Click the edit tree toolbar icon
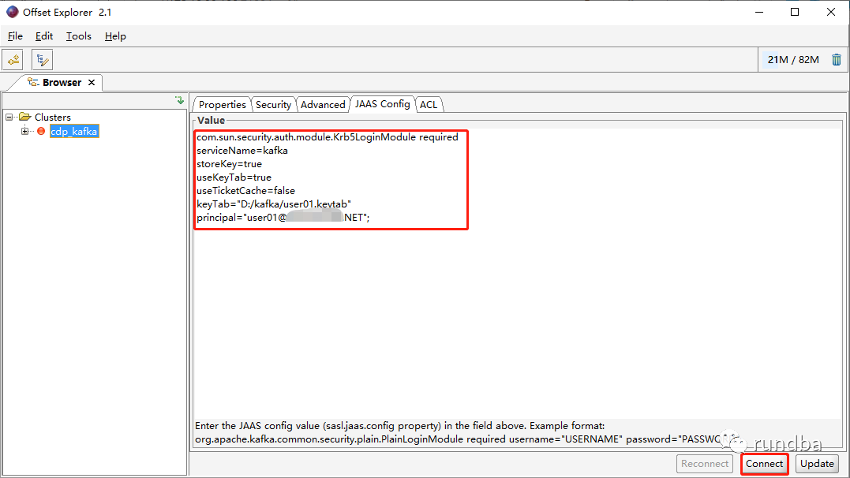 coord(42,60)
